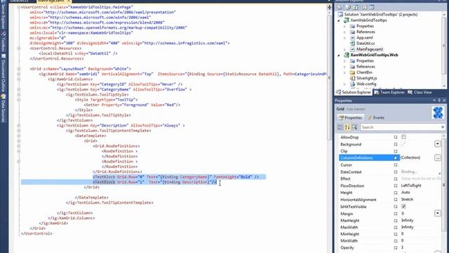The height and width of the screenshot is (253, 449).
Task: Click Properties icon in Solution Explorer toolbar
Action: point(340,7)
